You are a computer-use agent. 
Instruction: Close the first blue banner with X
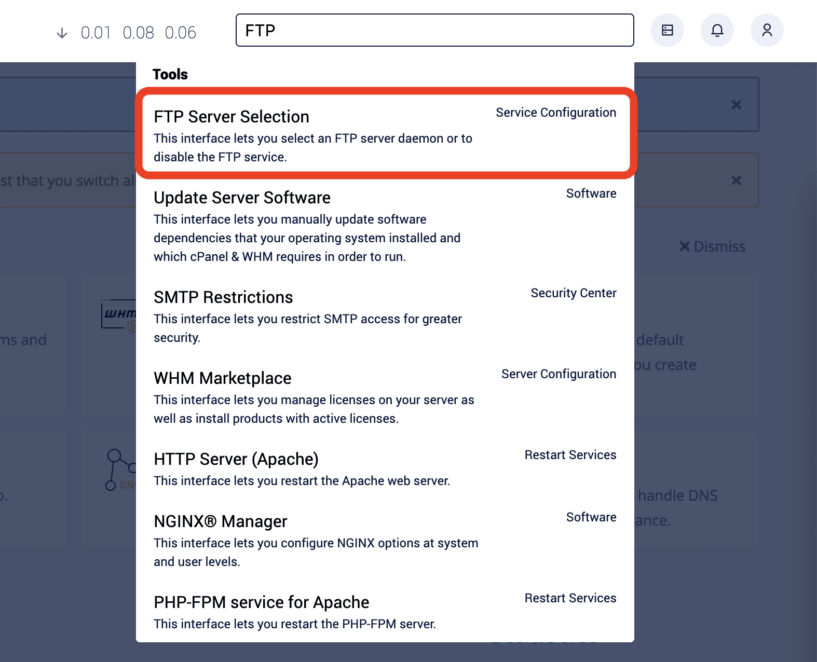coord(736,105)
